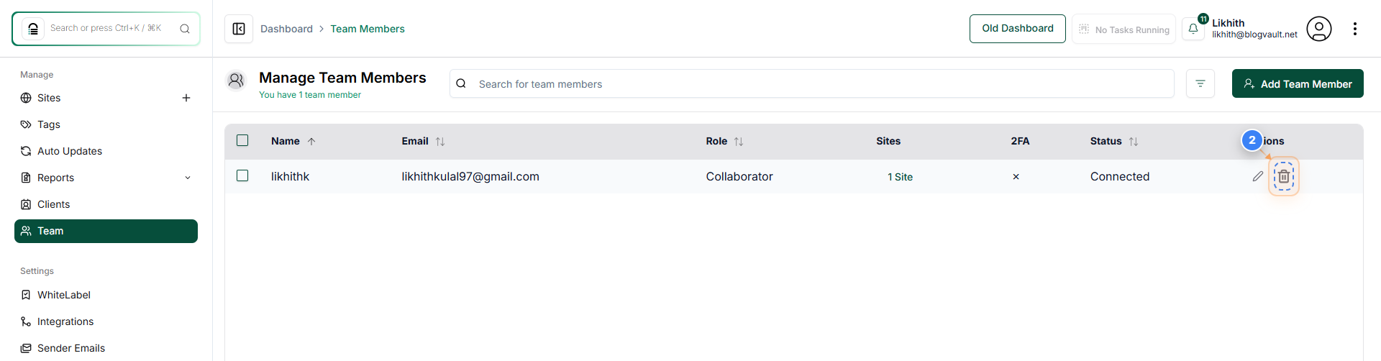The image size is (1381, 361).
Task: Delete likhithk with the trash icon
Action: (x=1284, y=176)
